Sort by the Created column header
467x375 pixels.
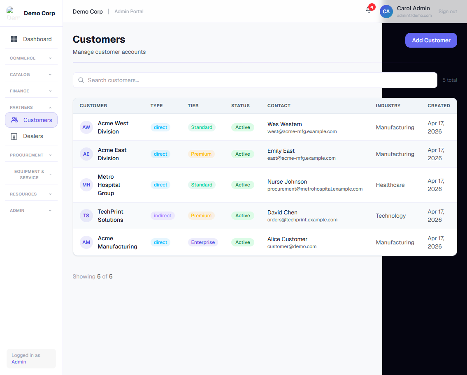439,106
